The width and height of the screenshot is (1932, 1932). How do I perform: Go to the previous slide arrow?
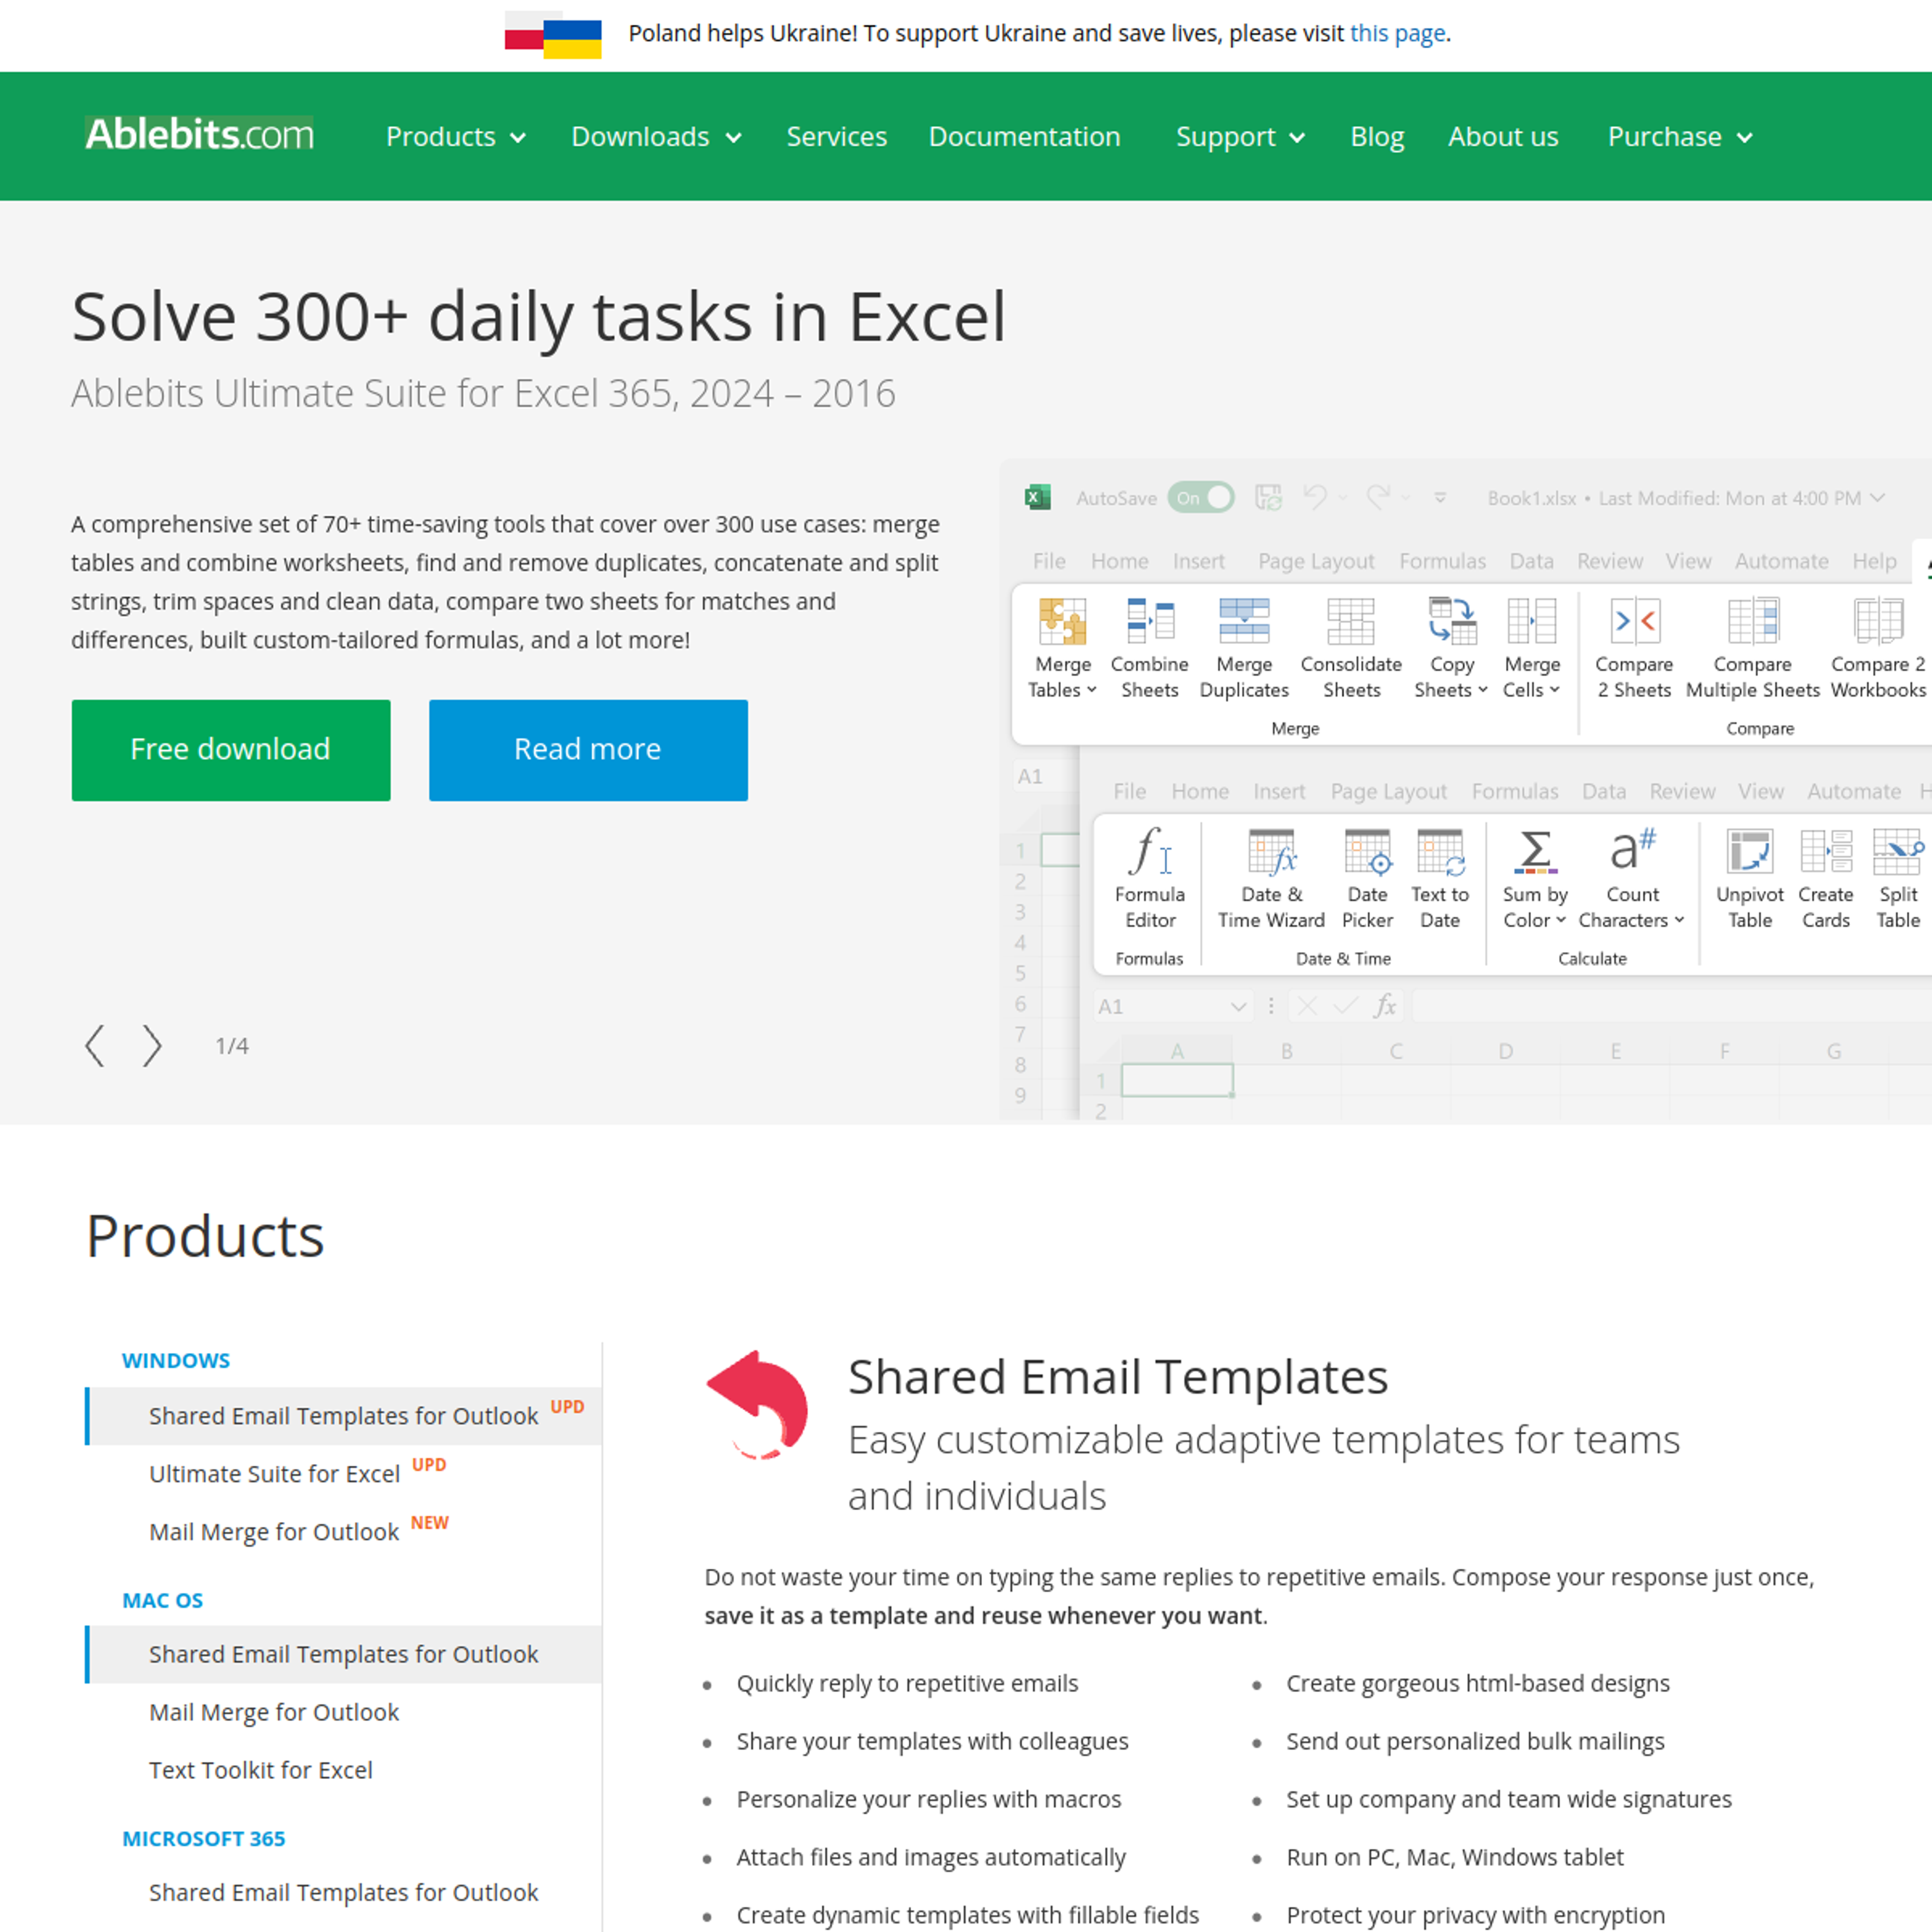(95, 1046)
